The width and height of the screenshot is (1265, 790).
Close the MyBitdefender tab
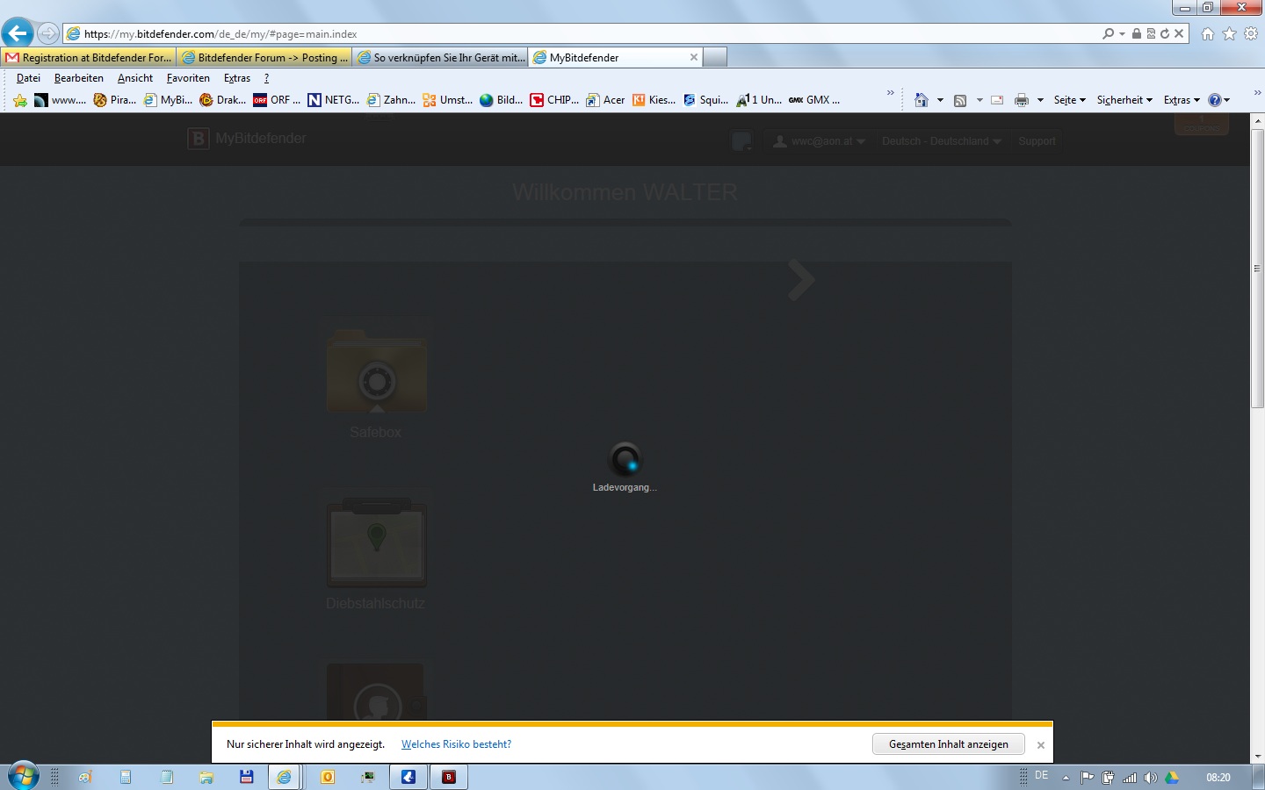pyautogui.click(x=694, y=57)
